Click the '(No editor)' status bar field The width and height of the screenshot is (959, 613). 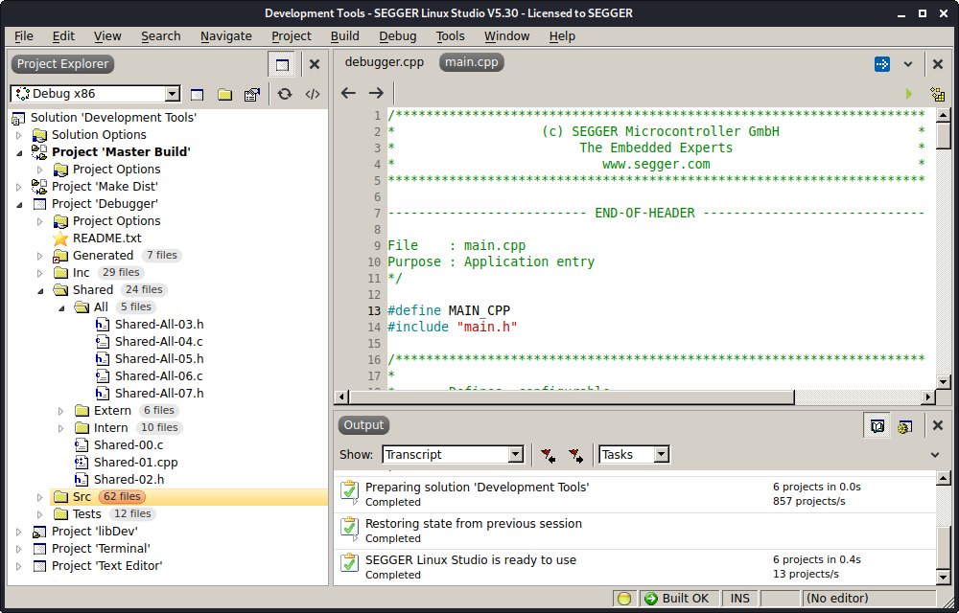(x=869, y=599)
